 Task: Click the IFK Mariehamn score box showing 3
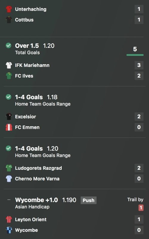[139, 65]
